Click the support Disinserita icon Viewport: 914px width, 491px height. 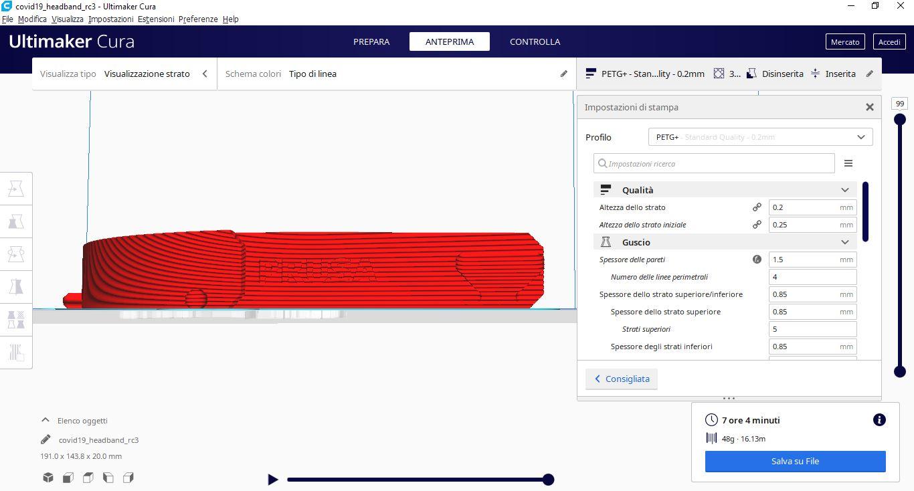(x=751, y=74)
